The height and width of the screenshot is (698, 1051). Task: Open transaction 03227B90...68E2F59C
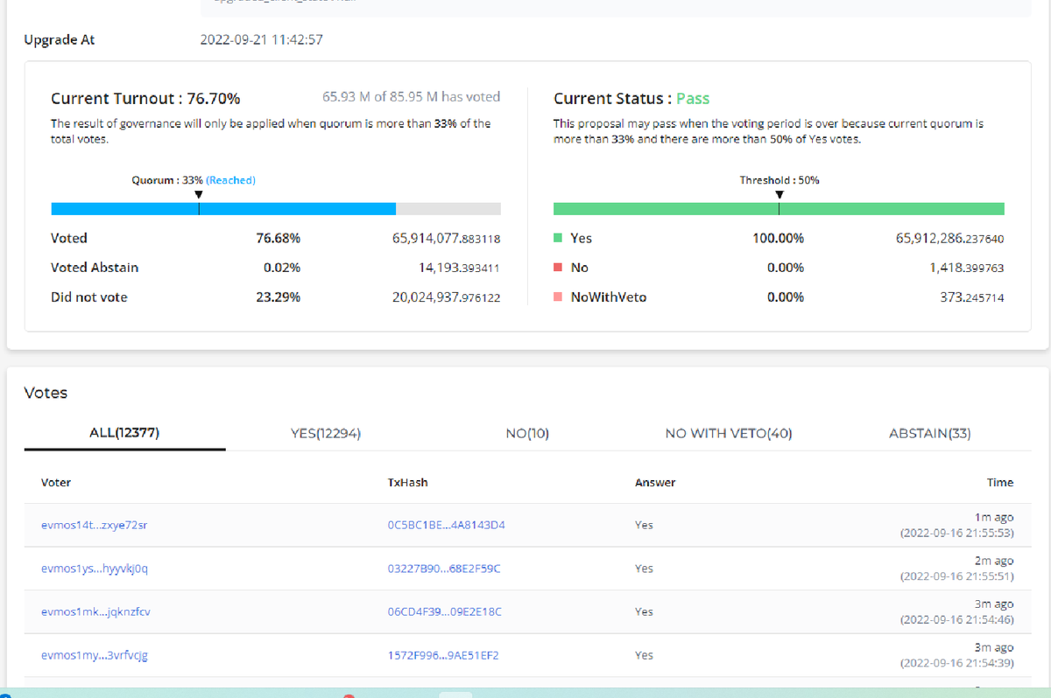pos(444,569)
